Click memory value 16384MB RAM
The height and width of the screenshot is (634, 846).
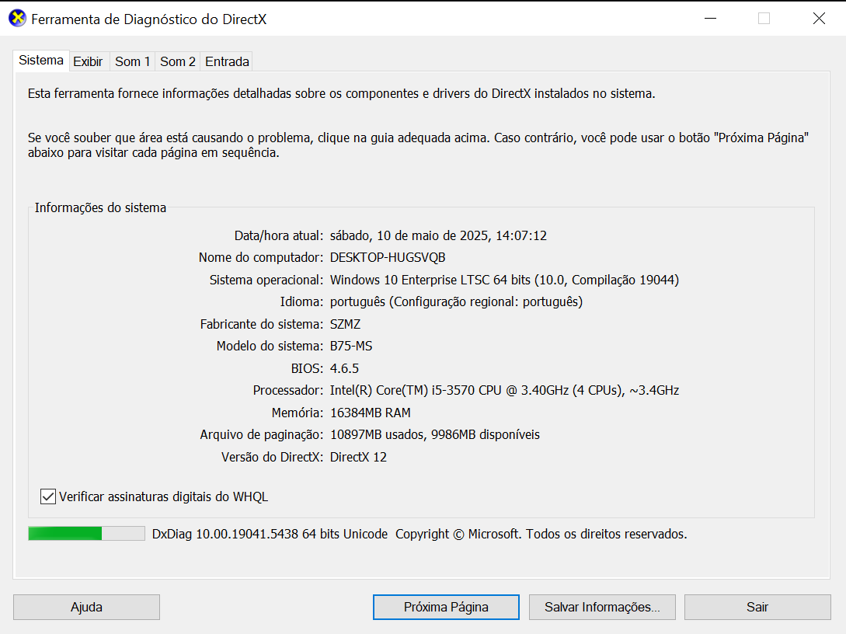point(370,413)
